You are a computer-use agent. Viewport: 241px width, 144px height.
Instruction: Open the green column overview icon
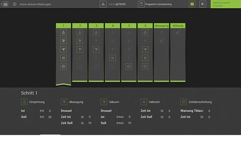coord(192,4)
